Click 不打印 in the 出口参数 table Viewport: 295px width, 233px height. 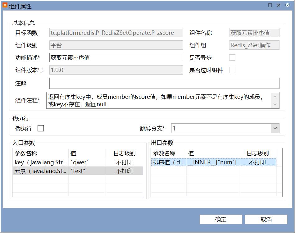(257, 162)
